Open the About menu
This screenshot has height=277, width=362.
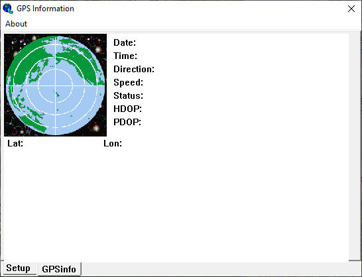click(16, 24)
